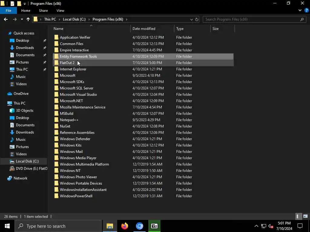Switch to Details view using status bar icon
This screenshot has width=310, height=232.
298,216
